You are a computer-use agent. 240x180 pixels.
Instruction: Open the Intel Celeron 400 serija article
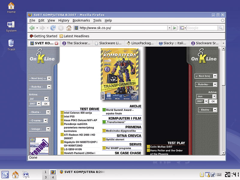pos(78,113)
